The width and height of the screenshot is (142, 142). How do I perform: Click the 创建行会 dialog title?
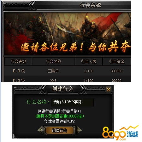(x=62, y=89)
